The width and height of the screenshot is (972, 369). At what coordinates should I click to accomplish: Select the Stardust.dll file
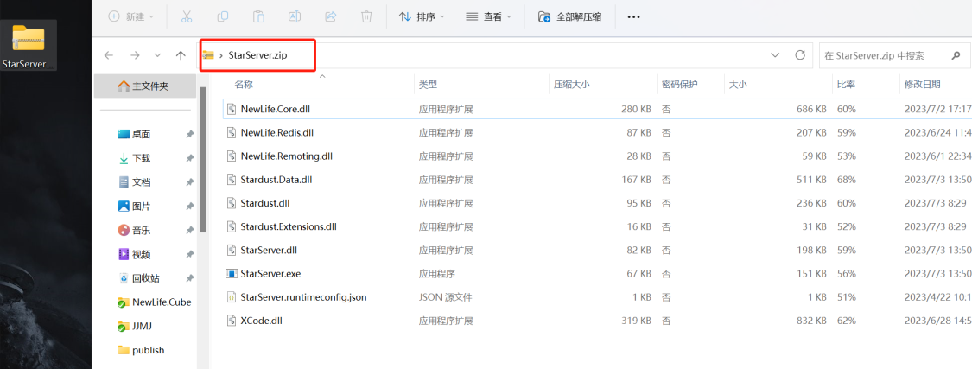(265, 203)
